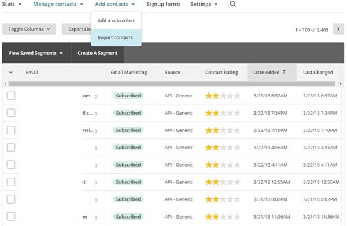Click star rating in 3/22/18 4:55AM row

223,148
